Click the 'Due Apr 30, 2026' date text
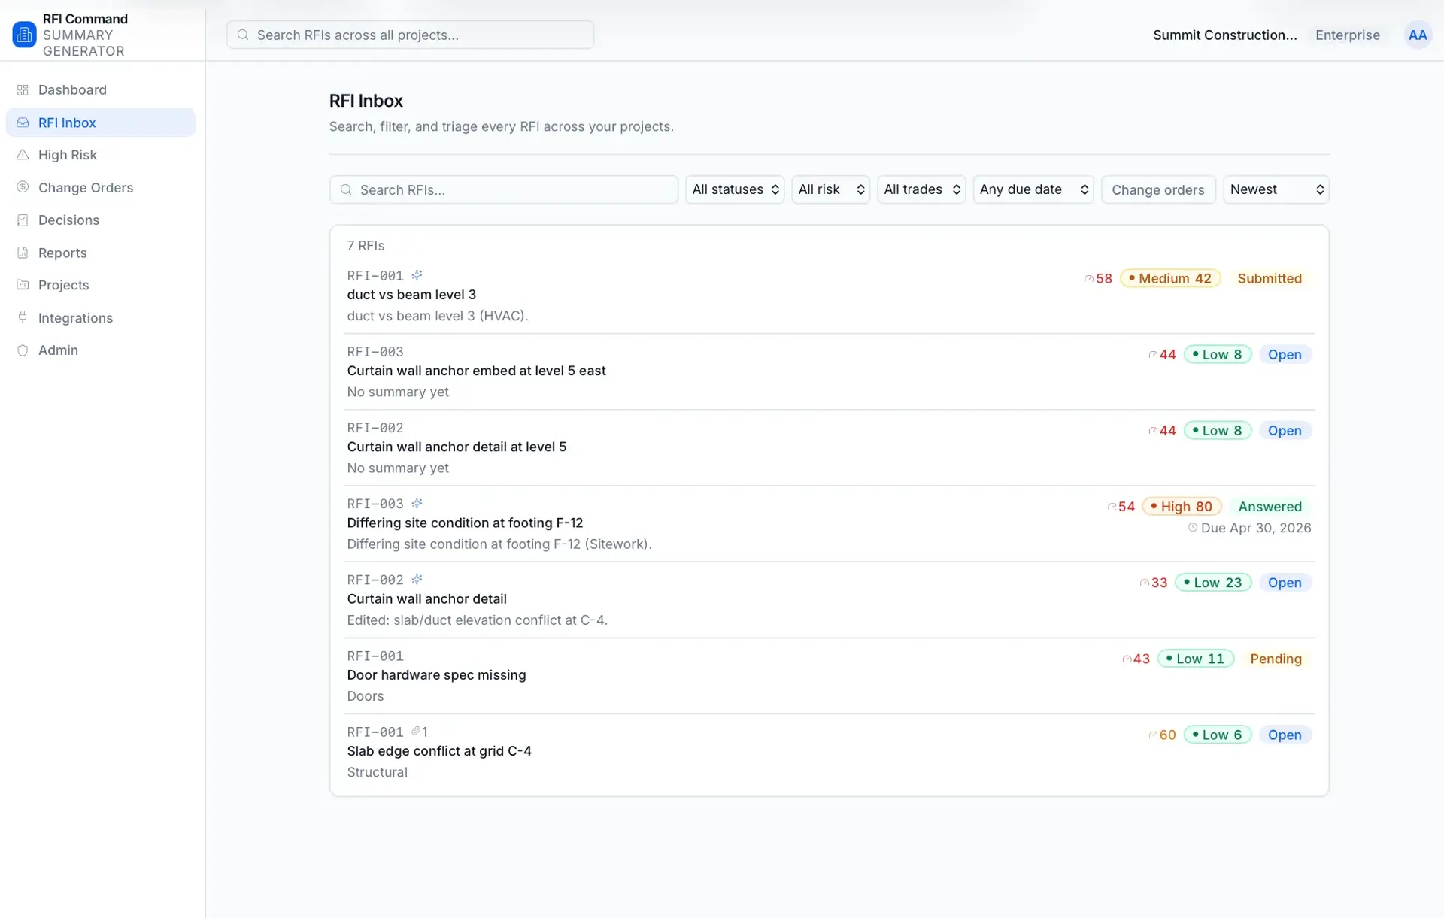This screenshot has height=918, width=1444. click(x=1256, y=528)
